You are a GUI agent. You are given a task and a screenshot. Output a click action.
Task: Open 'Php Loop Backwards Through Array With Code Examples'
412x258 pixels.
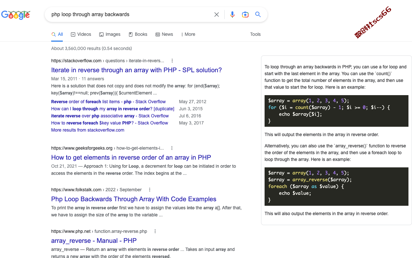tap(134, 199)
